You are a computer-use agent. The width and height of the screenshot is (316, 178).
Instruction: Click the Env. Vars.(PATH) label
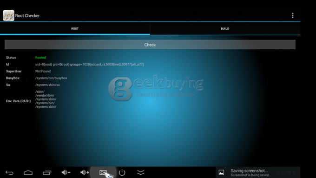click(18, 101)
